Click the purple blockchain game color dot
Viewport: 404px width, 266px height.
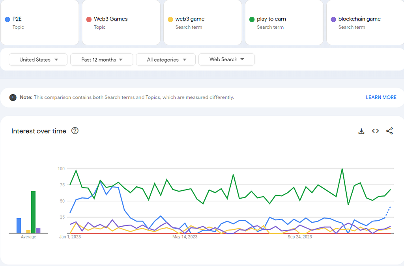click(333, 19)
